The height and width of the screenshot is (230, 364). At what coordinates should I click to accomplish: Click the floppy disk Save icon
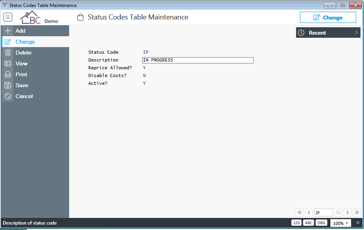tap(8, 85)
